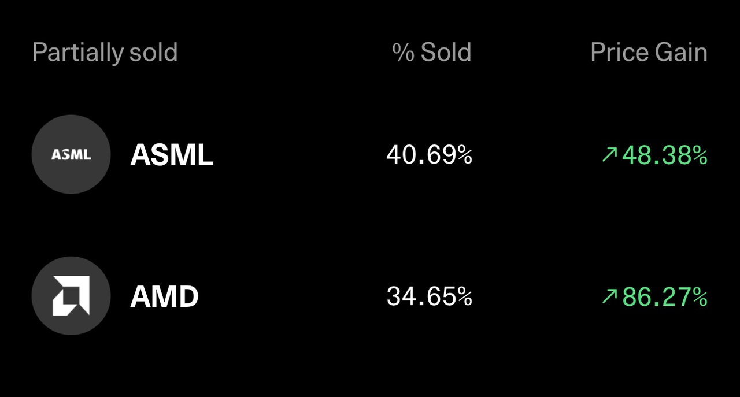
Task: Click the circular AMD company logo
Action: (x=71, y=296)
